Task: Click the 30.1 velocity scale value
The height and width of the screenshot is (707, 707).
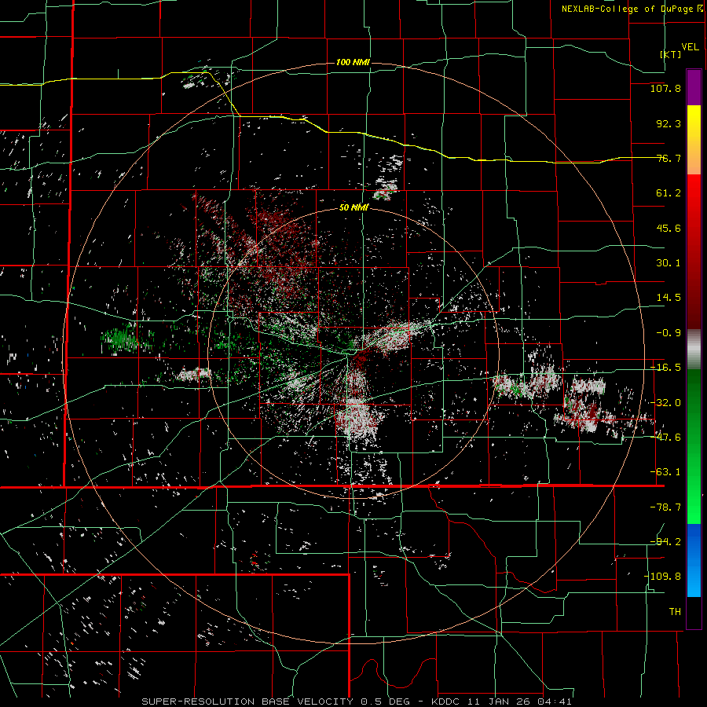Action: pos(669,263)
